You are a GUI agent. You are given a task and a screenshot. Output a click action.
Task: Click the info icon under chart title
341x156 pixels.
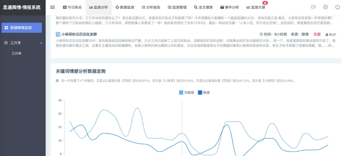[x=57, y=81]
